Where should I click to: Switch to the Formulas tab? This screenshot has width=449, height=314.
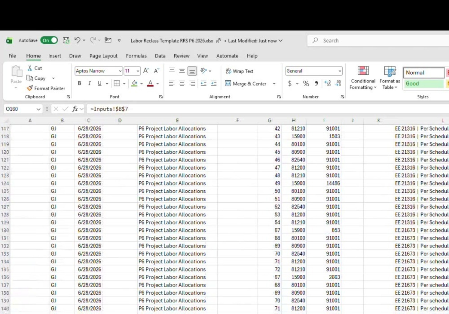[x=136, y=56]
